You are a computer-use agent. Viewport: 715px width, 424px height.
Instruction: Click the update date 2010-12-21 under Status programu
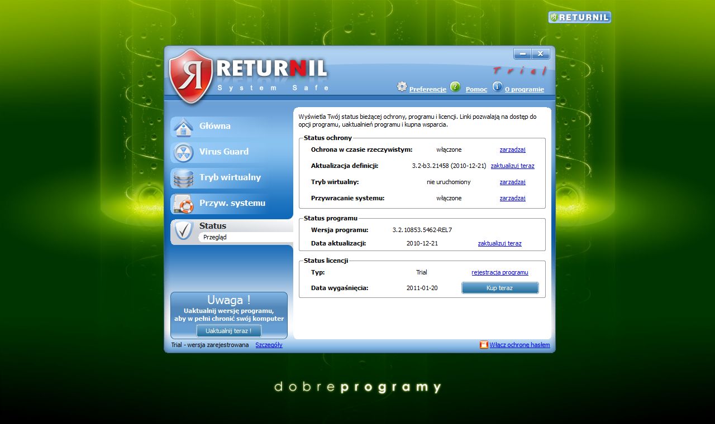coord(422,243)
